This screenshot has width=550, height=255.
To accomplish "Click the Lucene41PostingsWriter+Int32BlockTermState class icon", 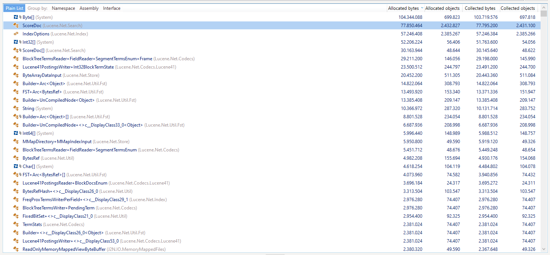I will [16, 67].
